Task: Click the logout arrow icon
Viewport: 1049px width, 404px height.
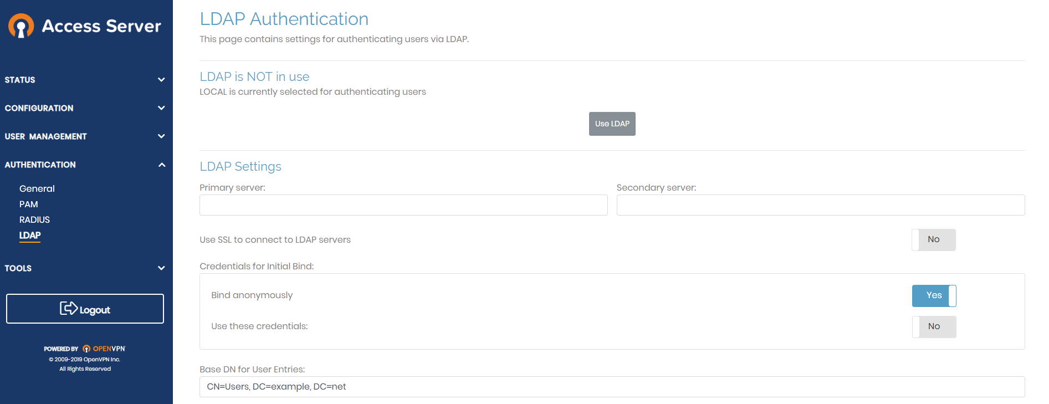Action: click(x=69, y=308)
